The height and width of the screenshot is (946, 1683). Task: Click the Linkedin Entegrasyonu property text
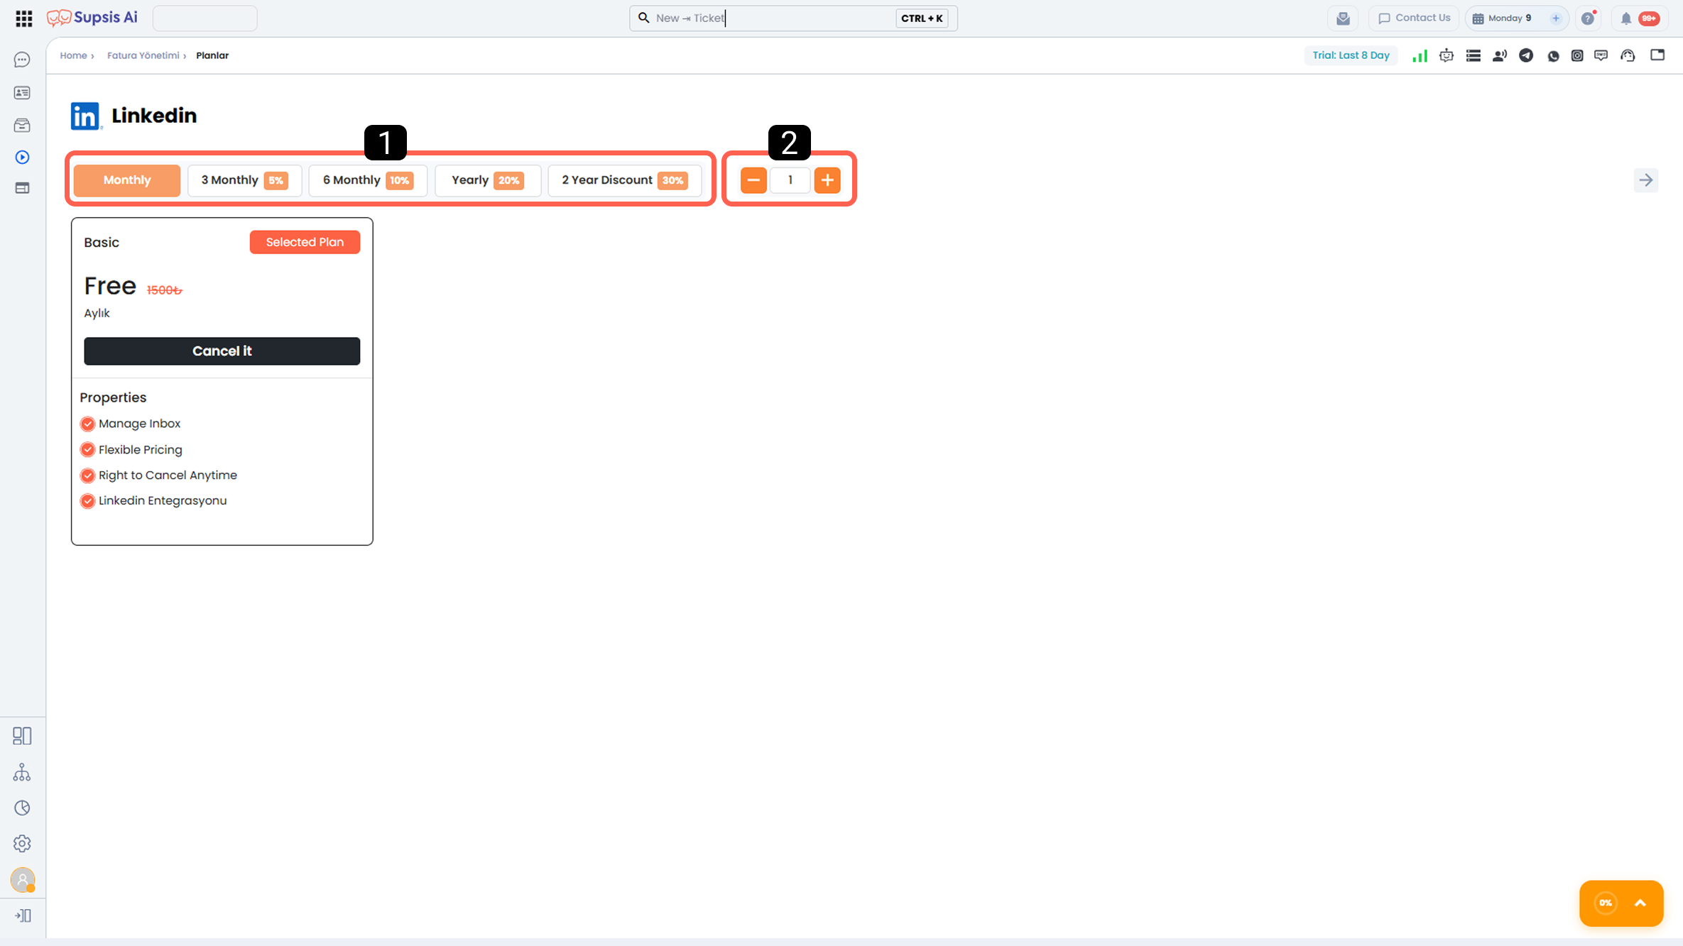[x=163, y=501]
